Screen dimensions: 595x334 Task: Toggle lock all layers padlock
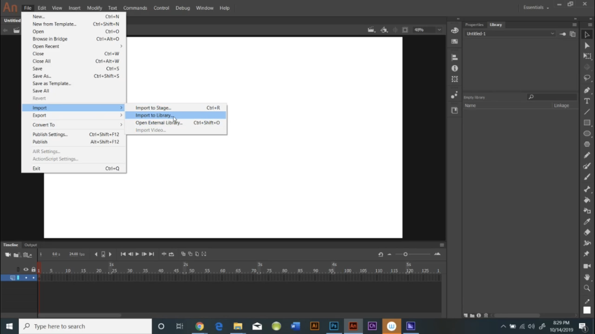[33, 269]
